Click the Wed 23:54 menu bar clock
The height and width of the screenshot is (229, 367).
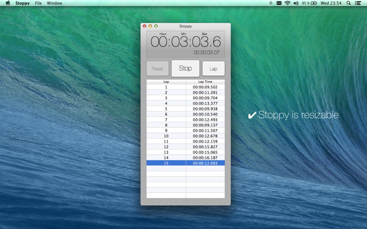click(331, 3)
